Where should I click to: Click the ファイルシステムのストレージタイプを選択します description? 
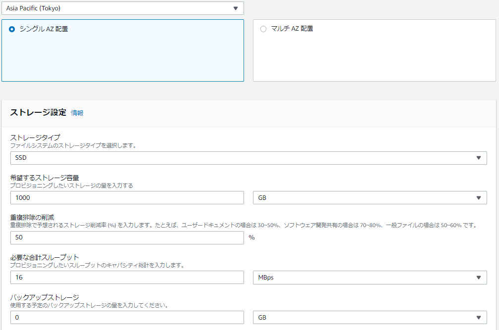click(73, 145)
